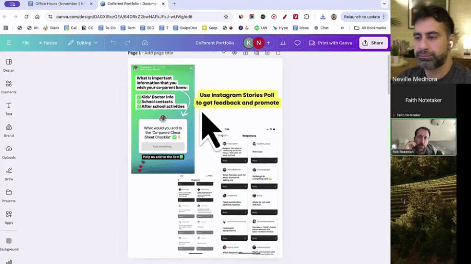Show more bookmarks with double chevron

(x=342, y=28)
